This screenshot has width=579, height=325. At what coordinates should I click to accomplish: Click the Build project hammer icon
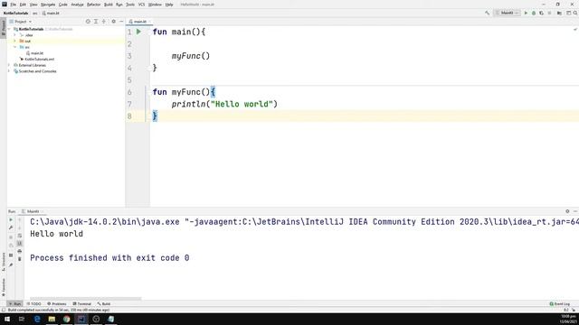487,13
